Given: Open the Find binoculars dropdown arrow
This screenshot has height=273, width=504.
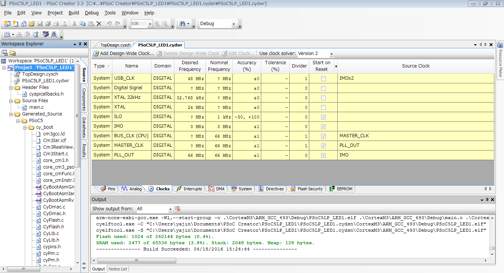Looking at the screenshot, I should [188, 24].
